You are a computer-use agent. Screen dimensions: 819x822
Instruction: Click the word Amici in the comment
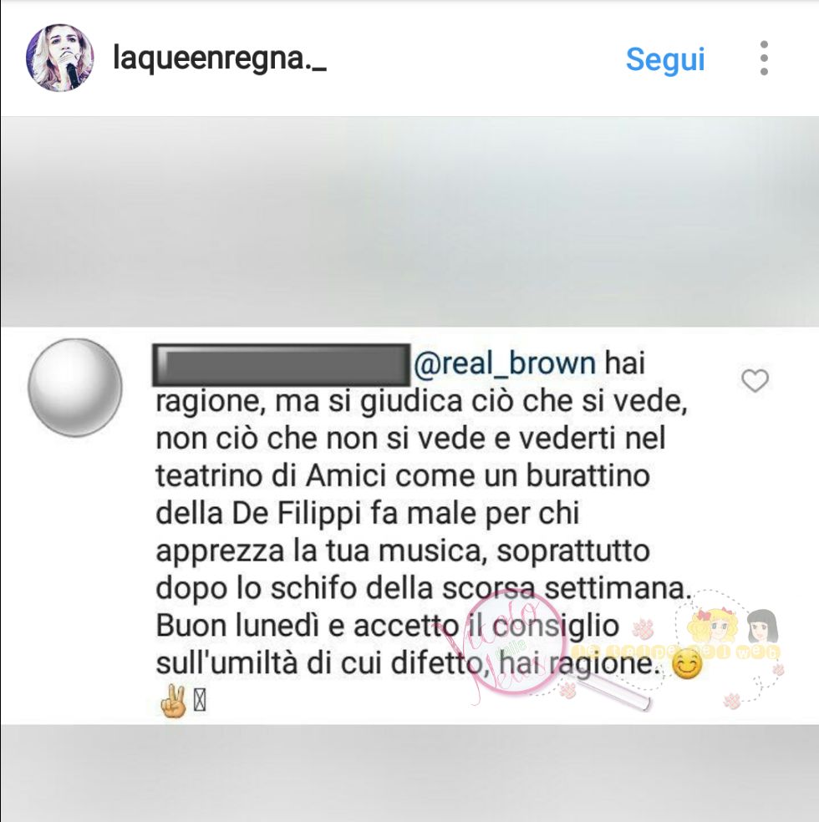click(x=346, y=476)
